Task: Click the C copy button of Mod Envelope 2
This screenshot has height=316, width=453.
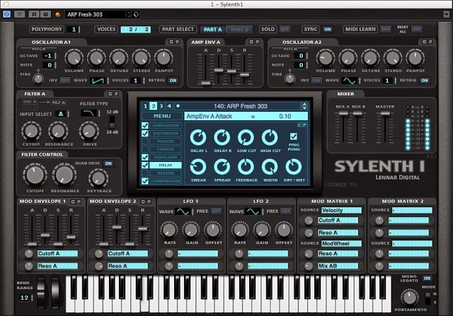Action: pyautogui.click(x=143, y=201)
